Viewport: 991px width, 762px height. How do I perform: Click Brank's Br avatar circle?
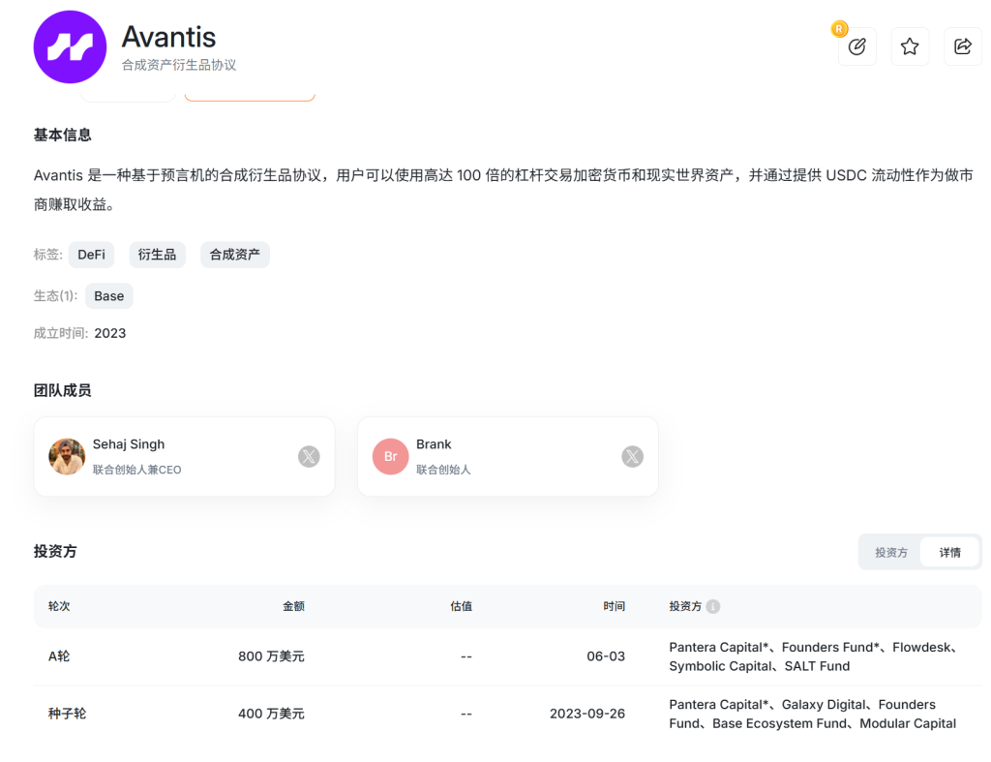[x=391, y=457]
